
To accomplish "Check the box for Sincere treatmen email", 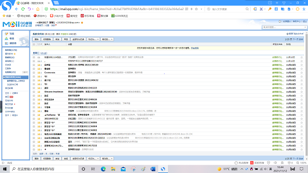I will click(x=34, y=92).
